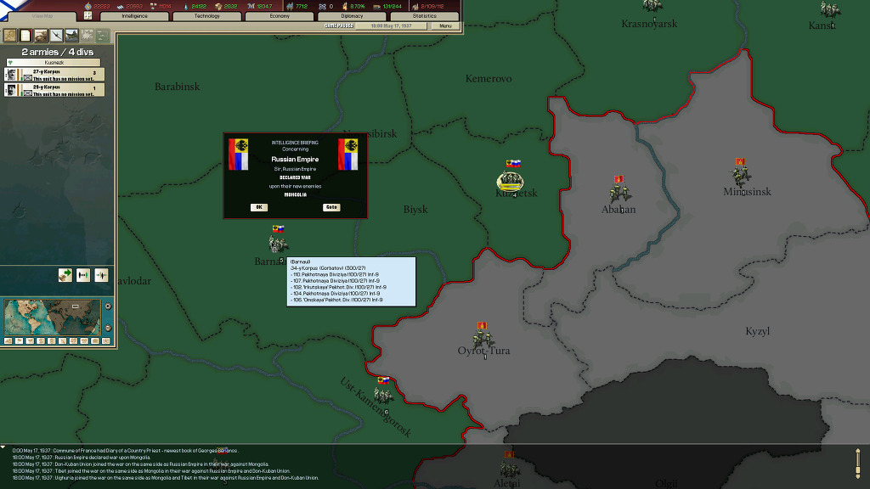Confirm the intelligence briefing with OK

click(x=258, y=207)
